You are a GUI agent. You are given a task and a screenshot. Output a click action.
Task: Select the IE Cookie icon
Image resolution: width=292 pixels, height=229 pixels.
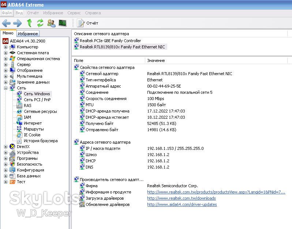19,135
